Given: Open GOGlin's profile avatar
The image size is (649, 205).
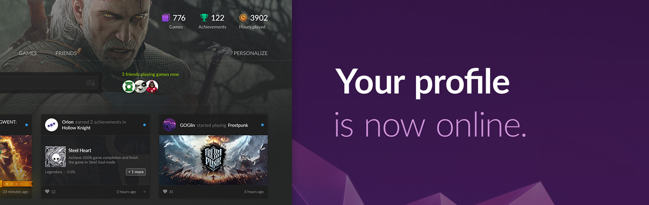Looking at the screenshot, I should (170, 125).
